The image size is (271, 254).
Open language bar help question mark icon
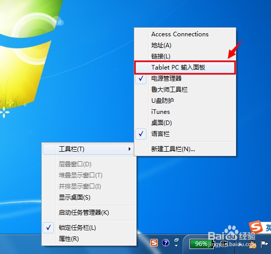tap(165, 243)
